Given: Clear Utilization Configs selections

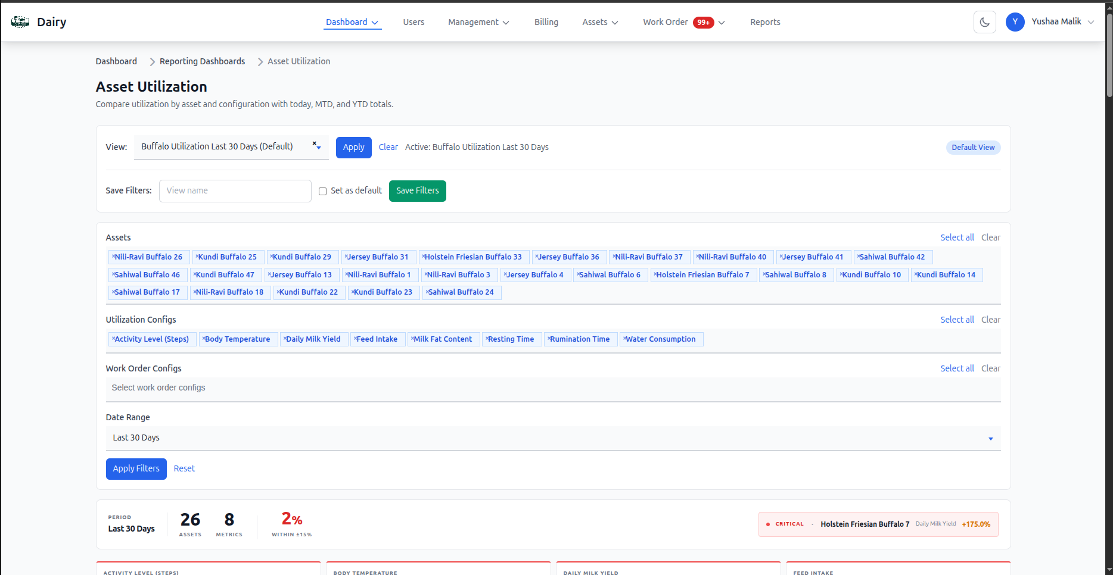Looking at the screenshot, I should pos(991,320).
